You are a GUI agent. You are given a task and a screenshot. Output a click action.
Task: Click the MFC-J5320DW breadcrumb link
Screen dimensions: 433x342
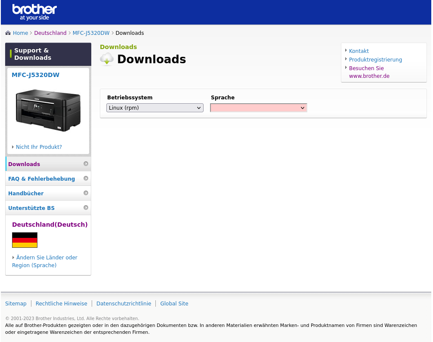point(91,33)
